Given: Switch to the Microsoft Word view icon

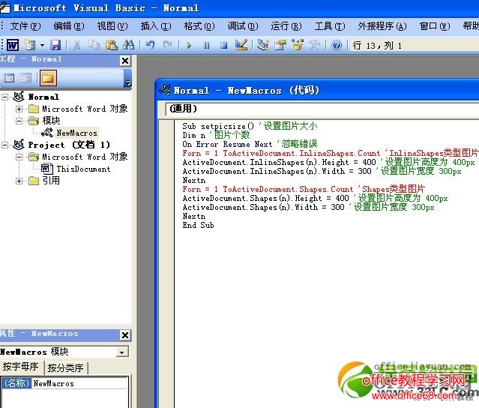Looking at the screenshot, I should (13, 45).
